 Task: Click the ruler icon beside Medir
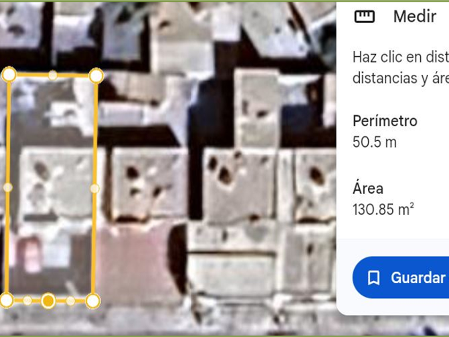point(365,17)
